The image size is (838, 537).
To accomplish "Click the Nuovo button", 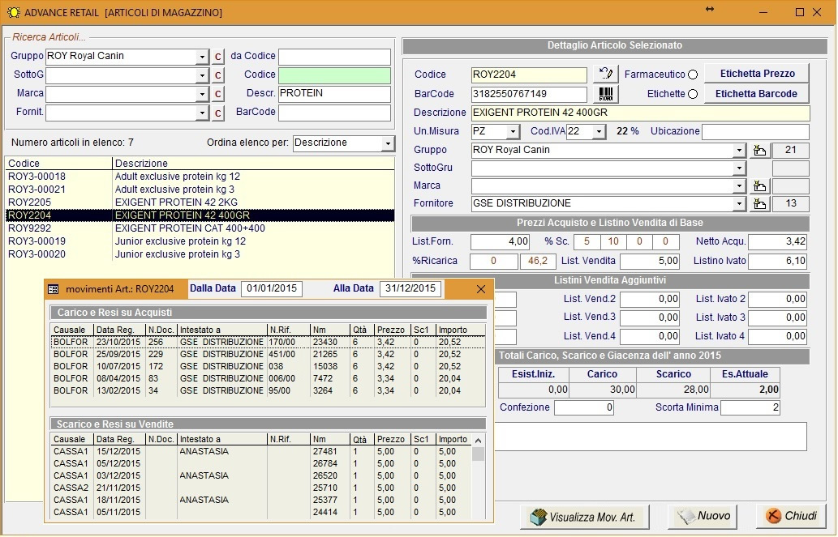I will [702, 516].
